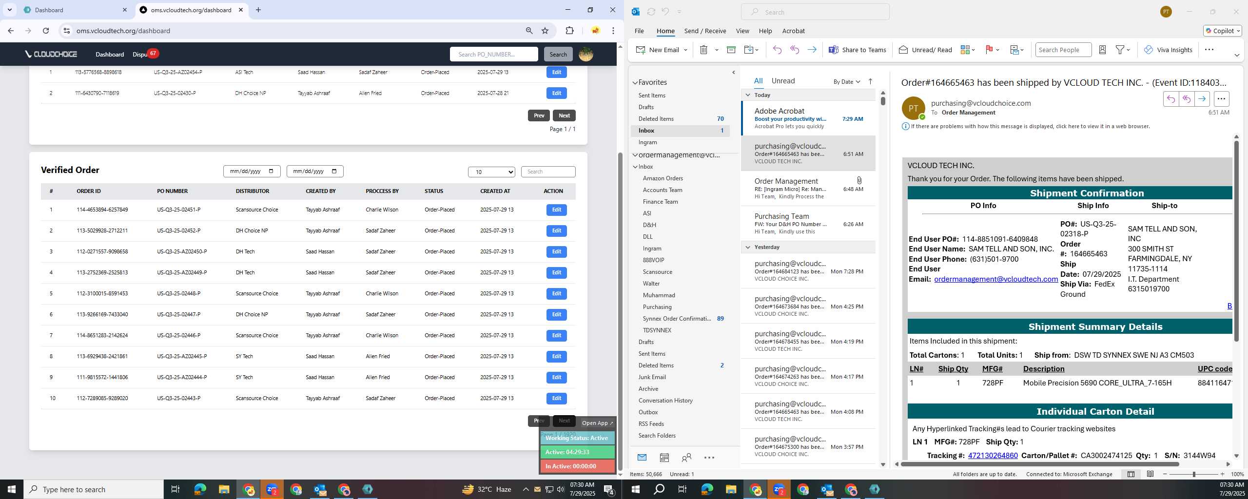Click the Search People field in Outlook

[1063, 50]
